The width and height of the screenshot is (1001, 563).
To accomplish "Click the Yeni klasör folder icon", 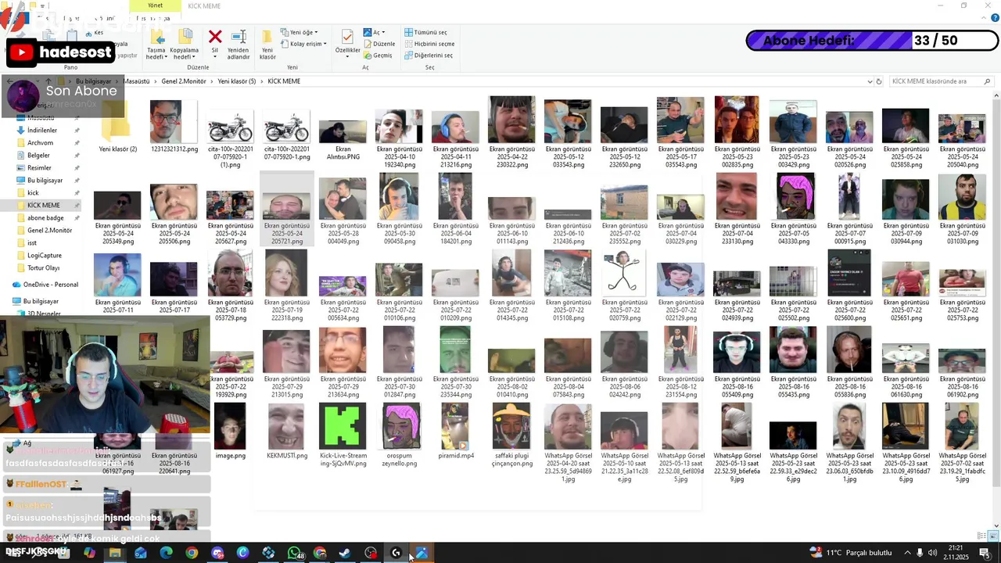I will point(267,37).
